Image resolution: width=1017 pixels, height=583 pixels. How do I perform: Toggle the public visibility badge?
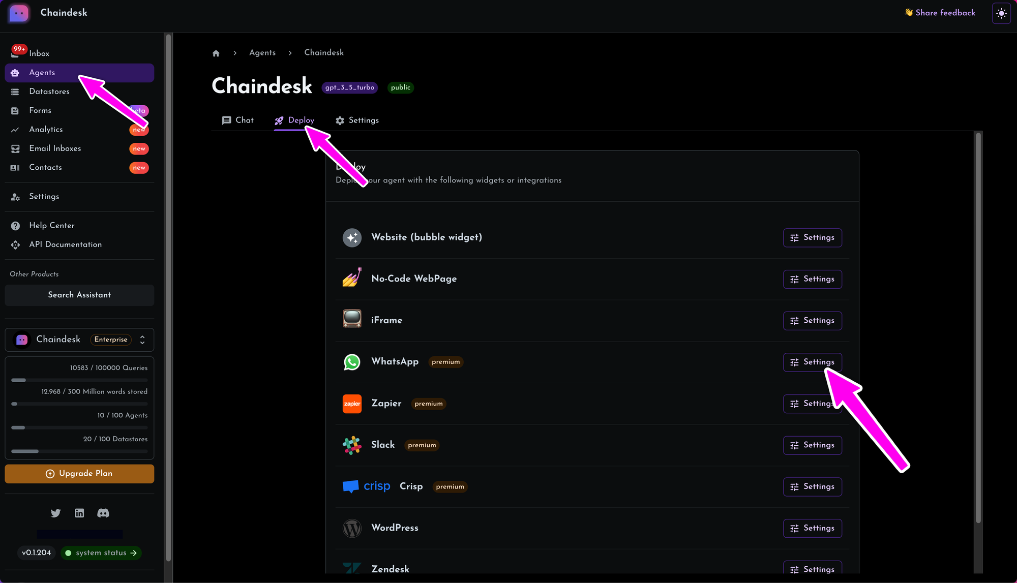pos(400,87)
